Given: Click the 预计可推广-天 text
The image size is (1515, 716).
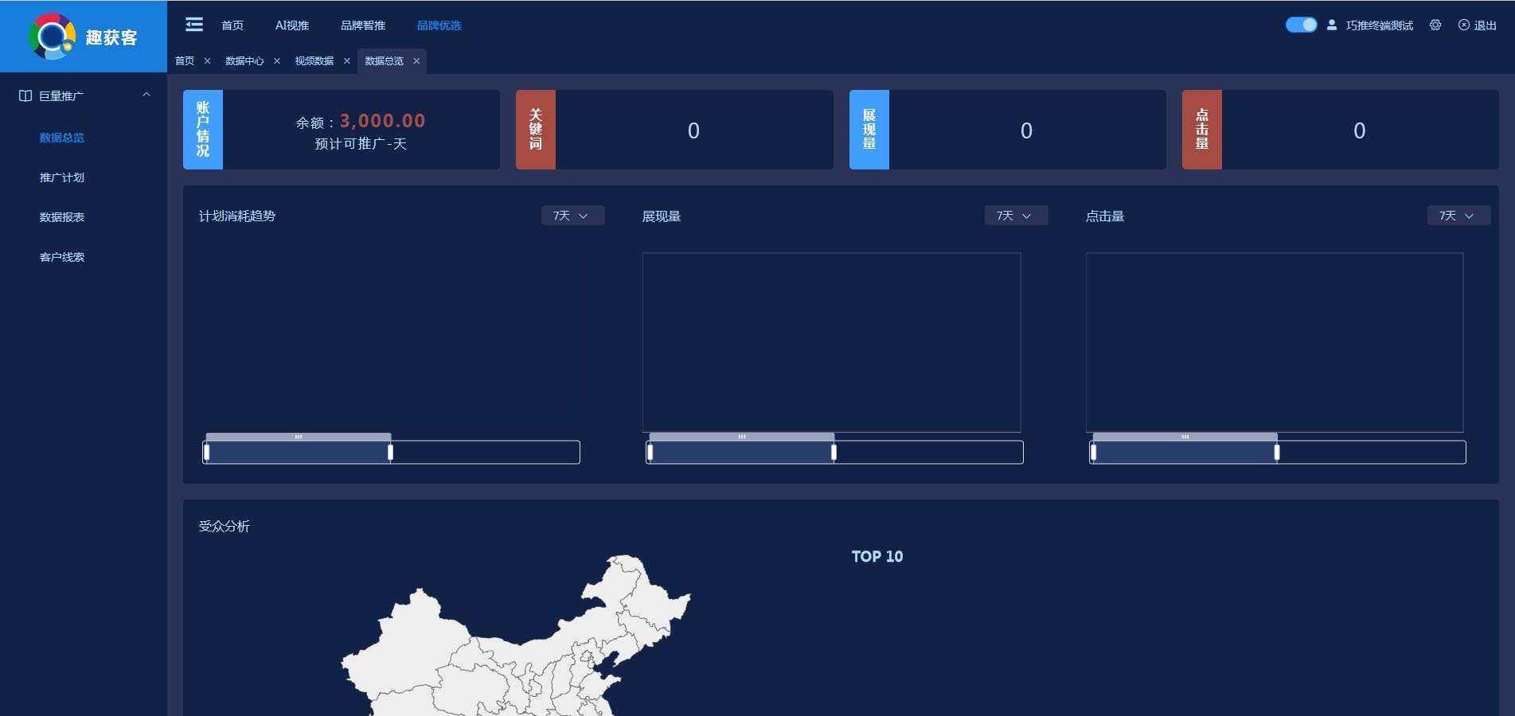Looking at the screenshot, I should click(361, 144).
